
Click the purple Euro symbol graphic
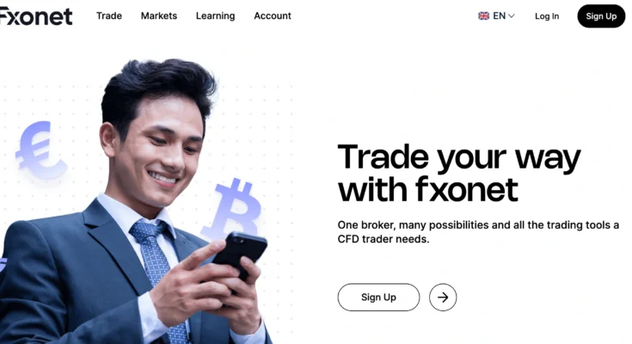pyautogui.click(x=40, y=150)
